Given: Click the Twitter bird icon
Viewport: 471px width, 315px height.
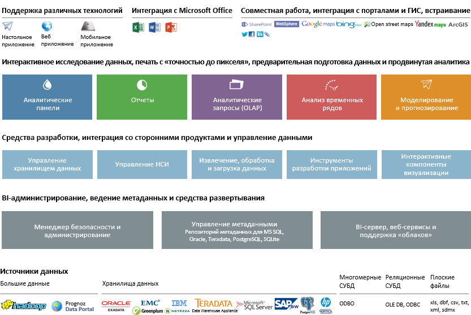Looking at the screenshot, I should pos(244,34).
